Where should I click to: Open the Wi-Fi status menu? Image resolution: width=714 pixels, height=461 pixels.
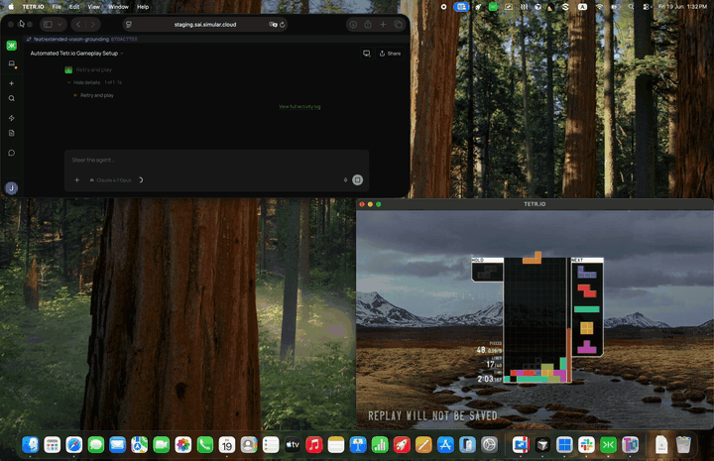point(599,7)
